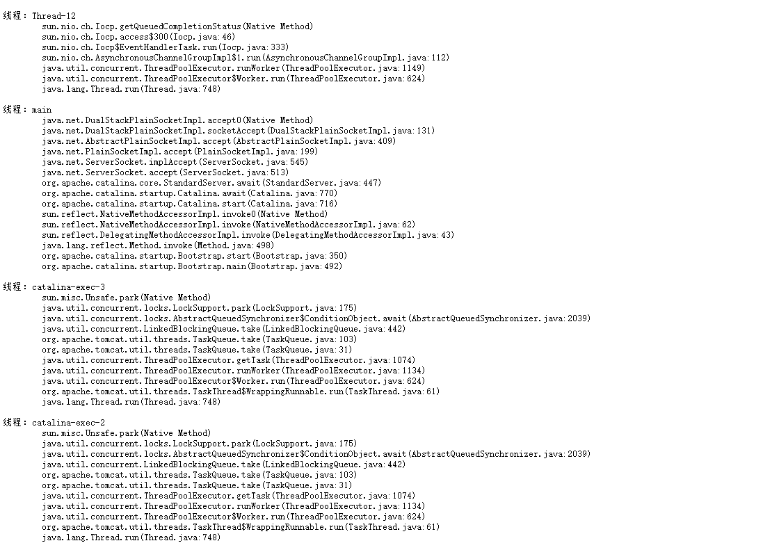Image resolution: width=763 pixels, height=550 pixels.
Task: Click the NativeMethodAccessorImpl.invoke0 native line
Action: click(x=185, y=214)
